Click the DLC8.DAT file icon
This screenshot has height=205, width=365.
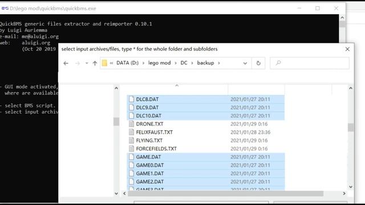point(132,99)
